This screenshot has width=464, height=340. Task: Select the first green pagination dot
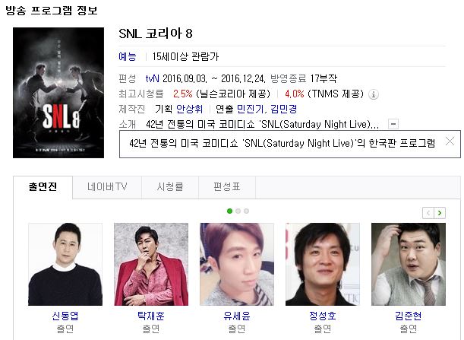(x=229, y=211)
